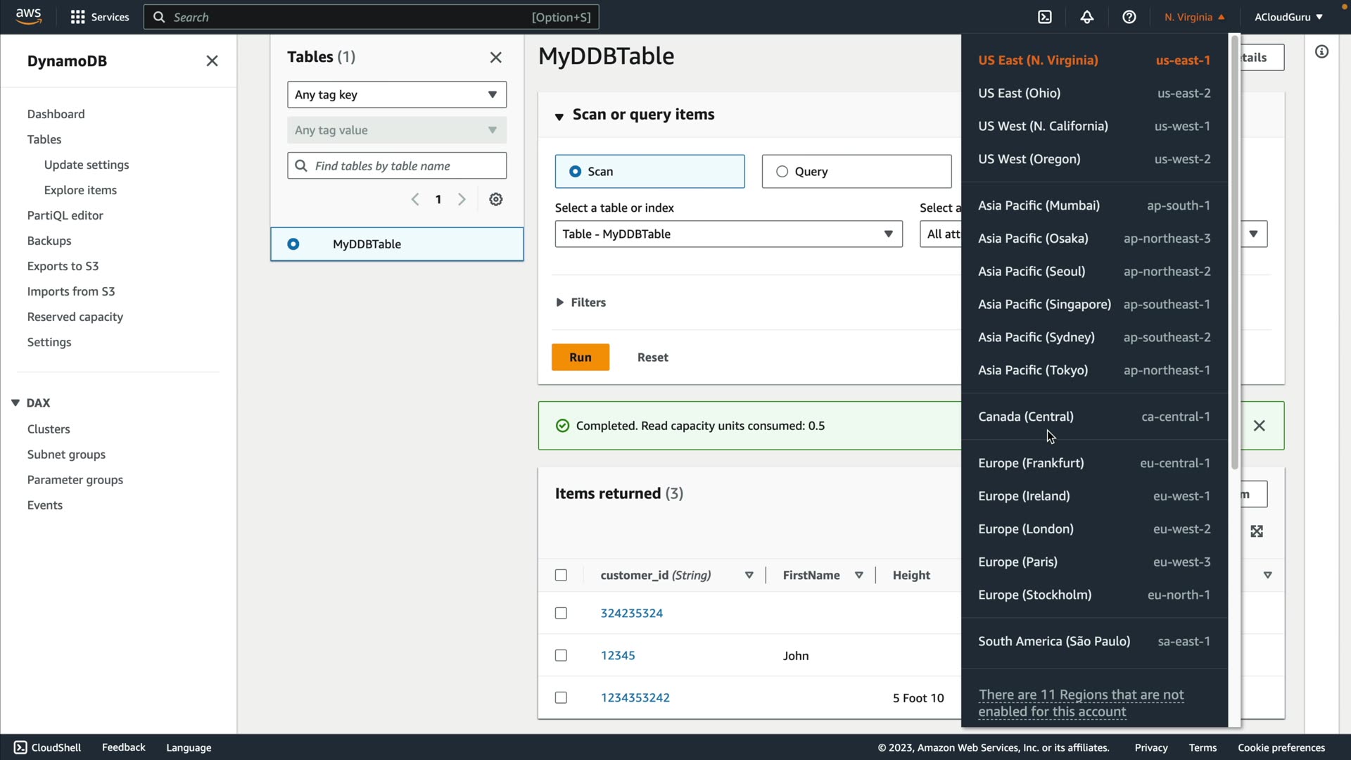
Task: Open CloudShell icon in top navigation
Action: point(1045,17)
